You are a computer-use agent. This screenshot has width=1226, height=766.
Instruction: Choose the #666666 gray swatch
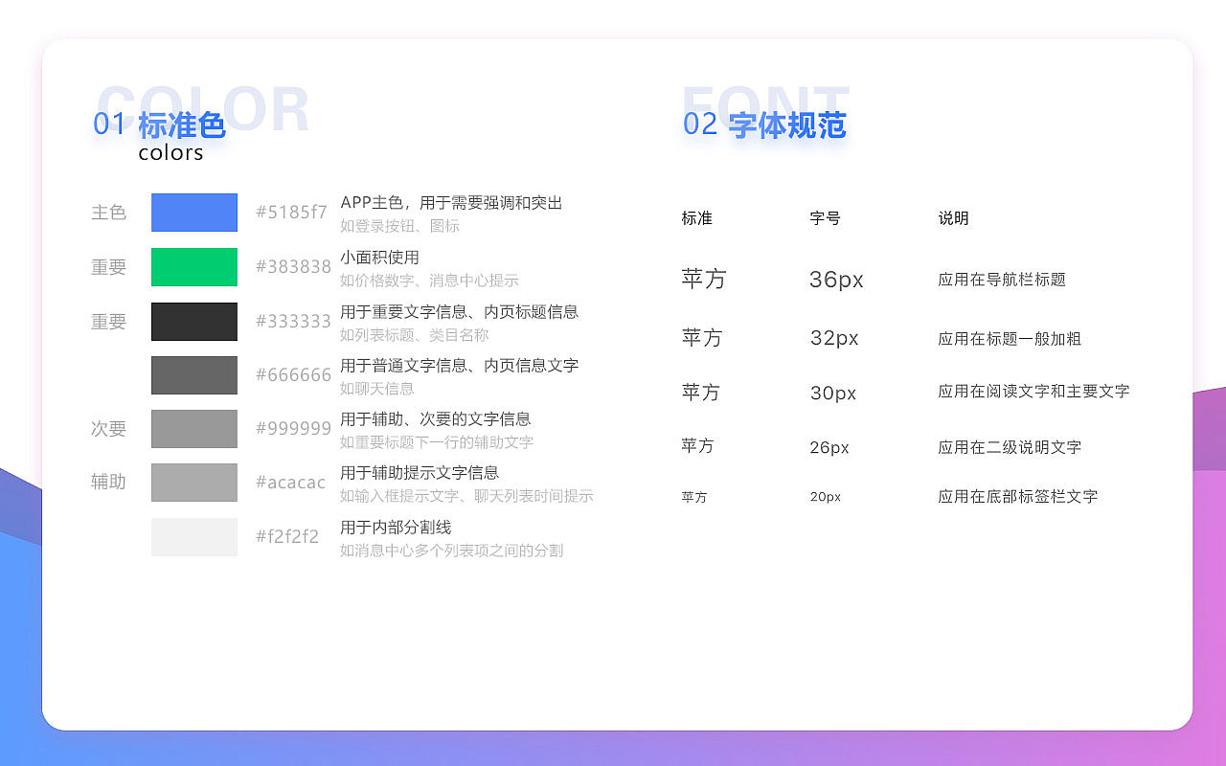pos(194,375)
